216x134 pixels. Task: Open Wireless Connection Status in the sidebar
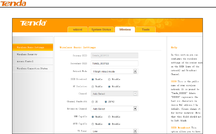point(33,68)
